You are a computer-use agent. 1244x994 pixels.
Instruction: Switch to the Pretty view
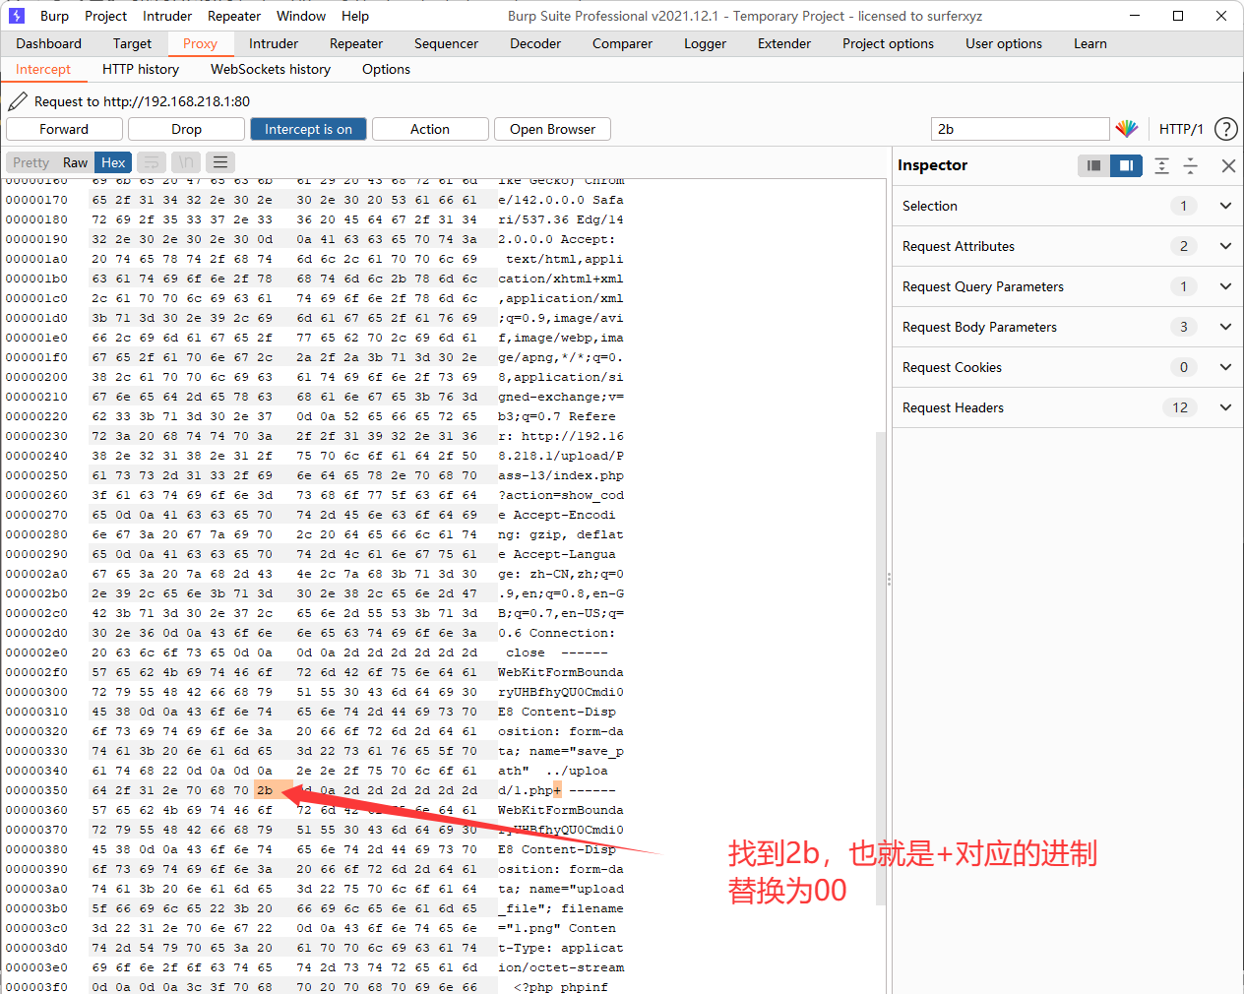click(x=31, y=162)
